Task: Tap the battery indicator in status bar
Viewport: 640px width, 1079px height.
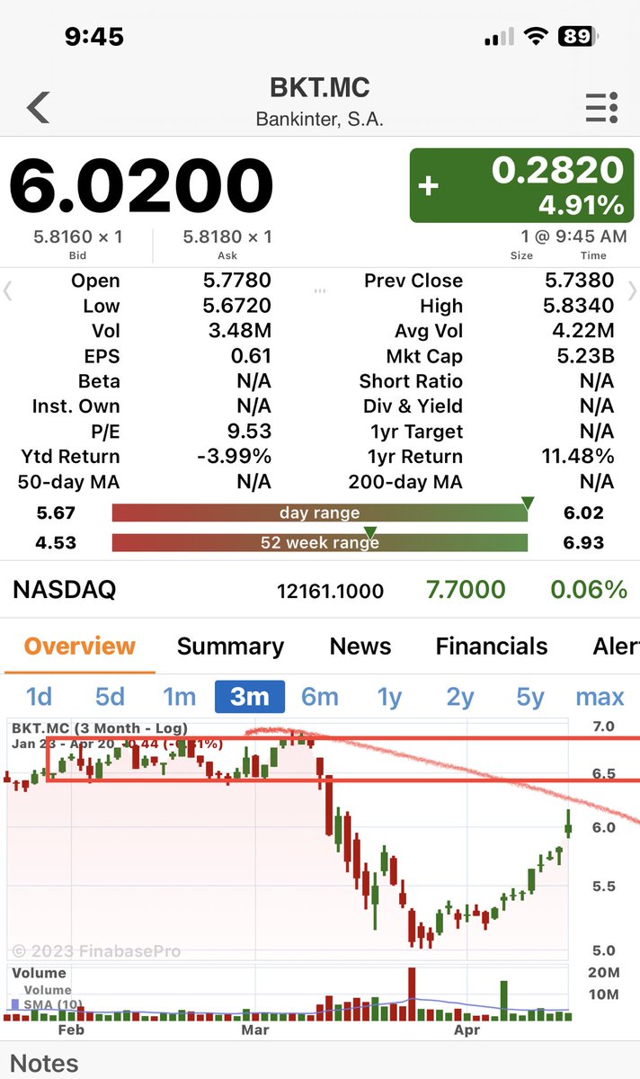Action: point(579,37)
